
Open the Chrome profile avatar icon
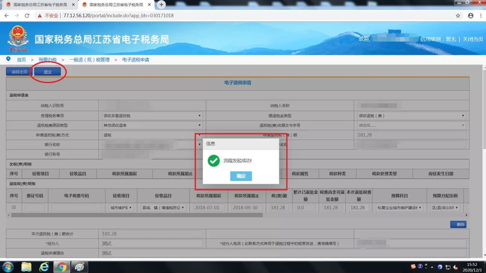coord(471,15)
